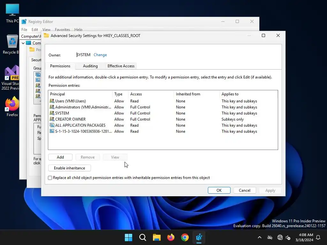Image resolution: width=327 pixels, height=245 pixels.
Task: Open the Edit menu in Registry Editor
Action: [x=34, y=30]
